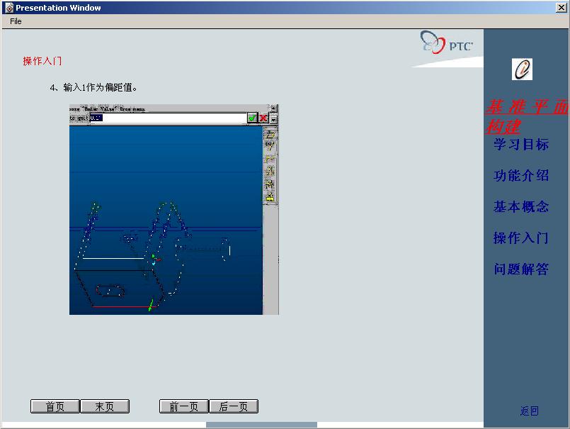
Task: Select the datum point tool icon
Action: tap(270, 172)
